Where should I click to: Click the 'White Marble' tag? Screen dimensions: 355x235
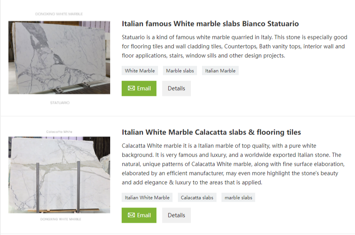pos(140,70)
